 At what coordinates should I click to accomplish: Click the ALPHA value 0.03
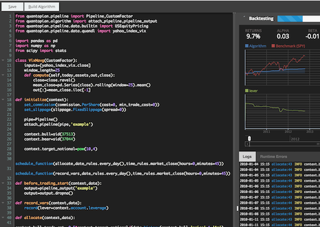283,37
